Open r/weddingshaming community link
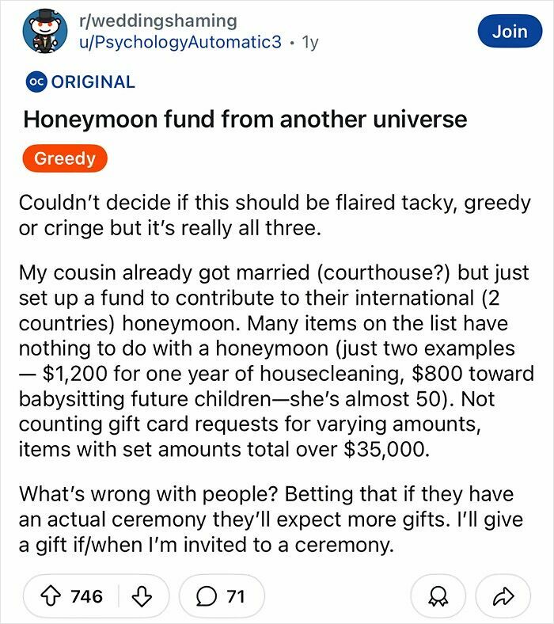Viewport: 554px width, 624px height. click(158, 21)
